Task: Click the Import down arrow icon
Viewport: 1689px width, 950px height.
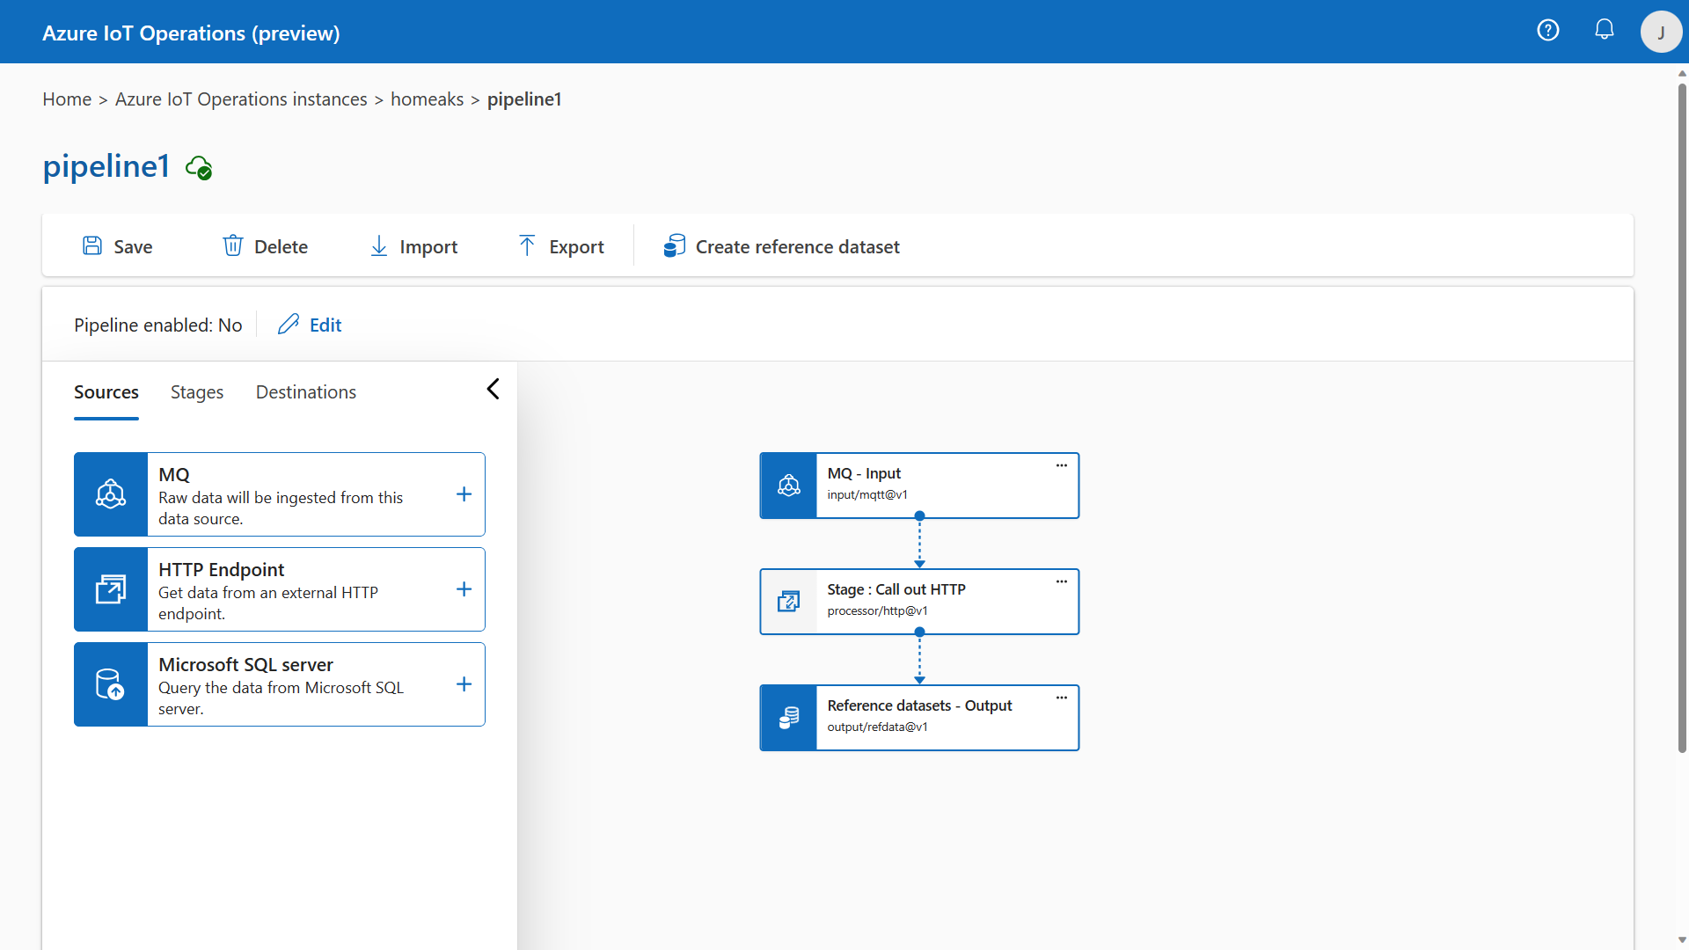Action: [x=379, y=245]
